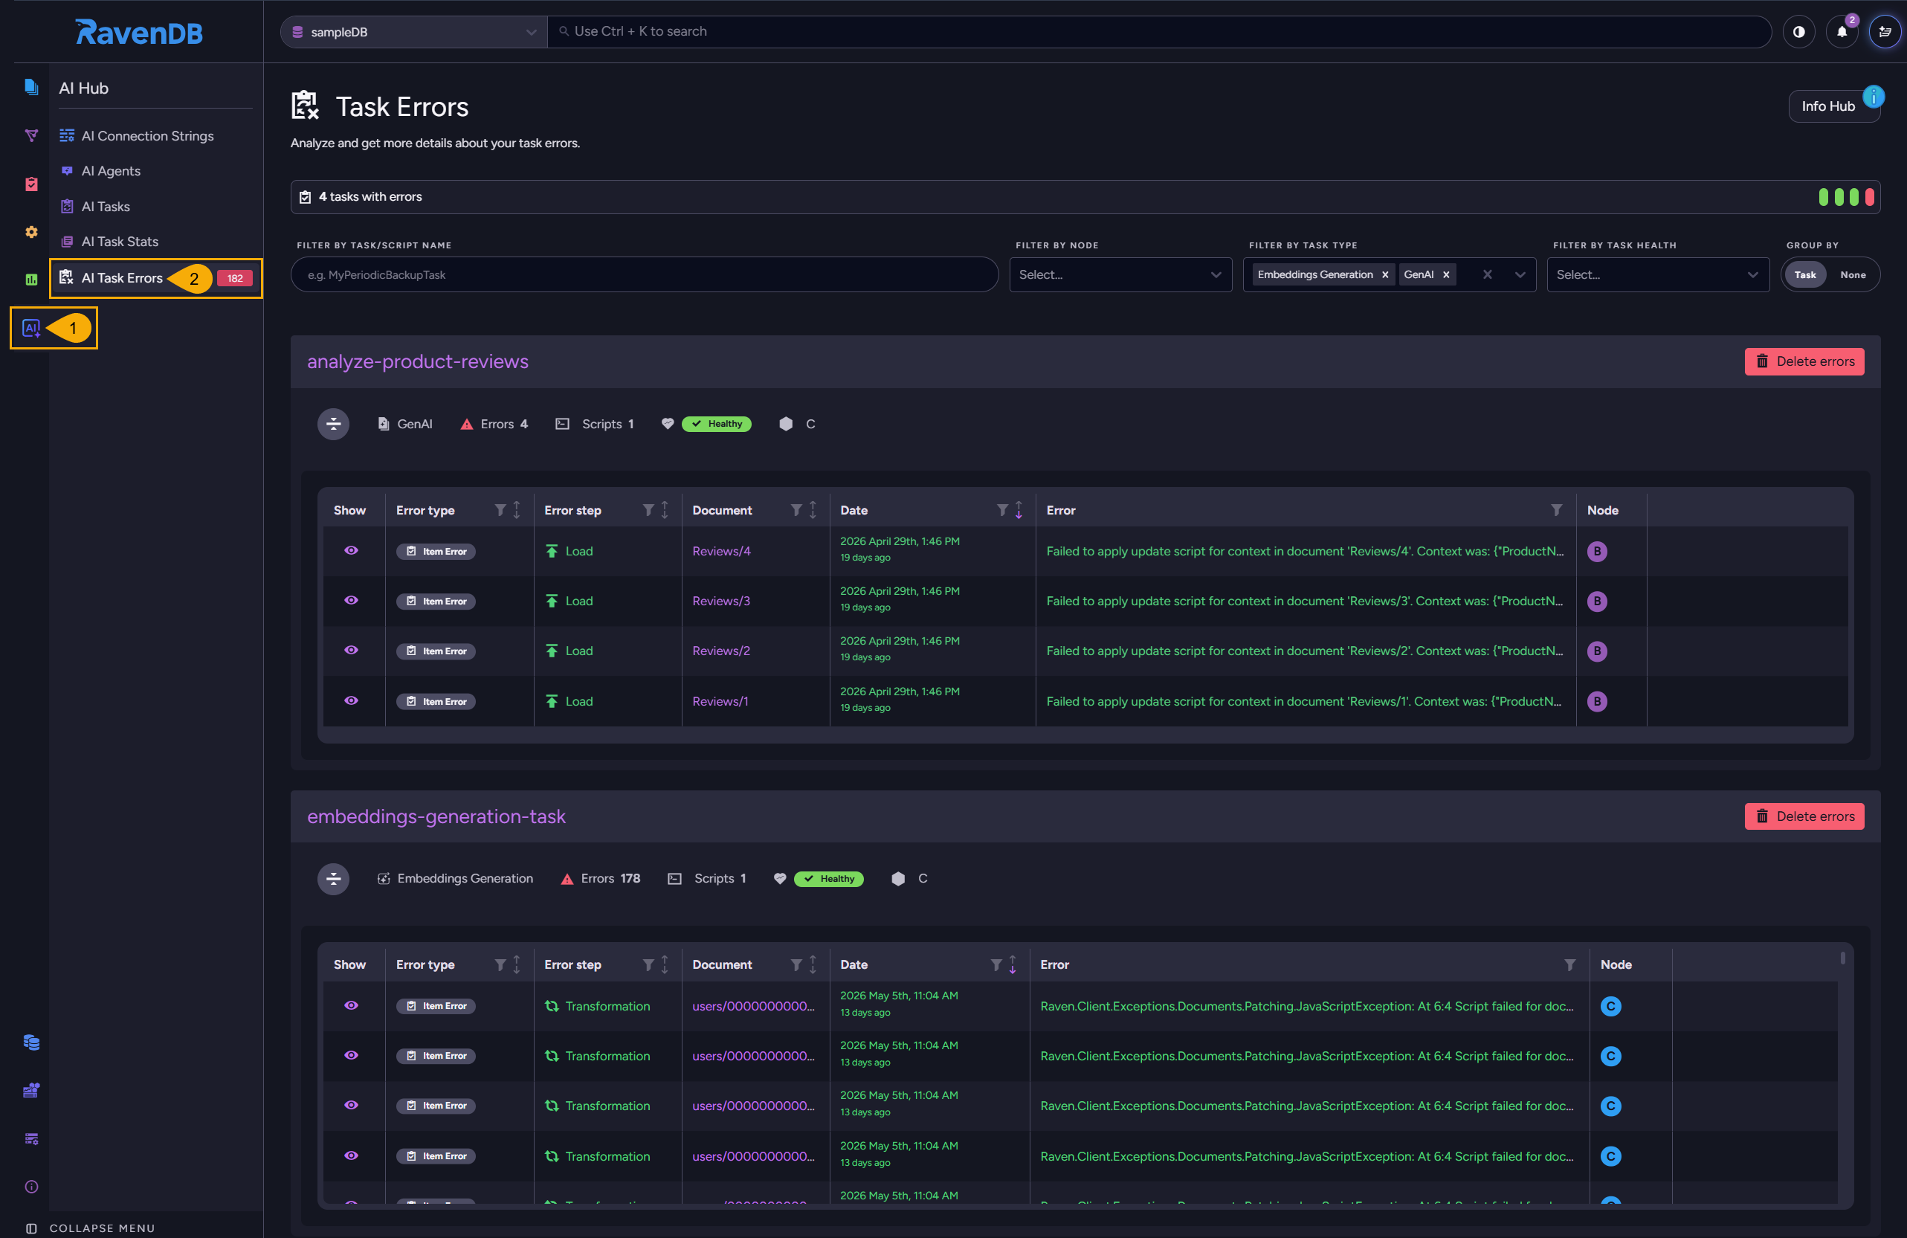Set Group By to None
Screen dimensions: 1907x1238
point(1853,275)
